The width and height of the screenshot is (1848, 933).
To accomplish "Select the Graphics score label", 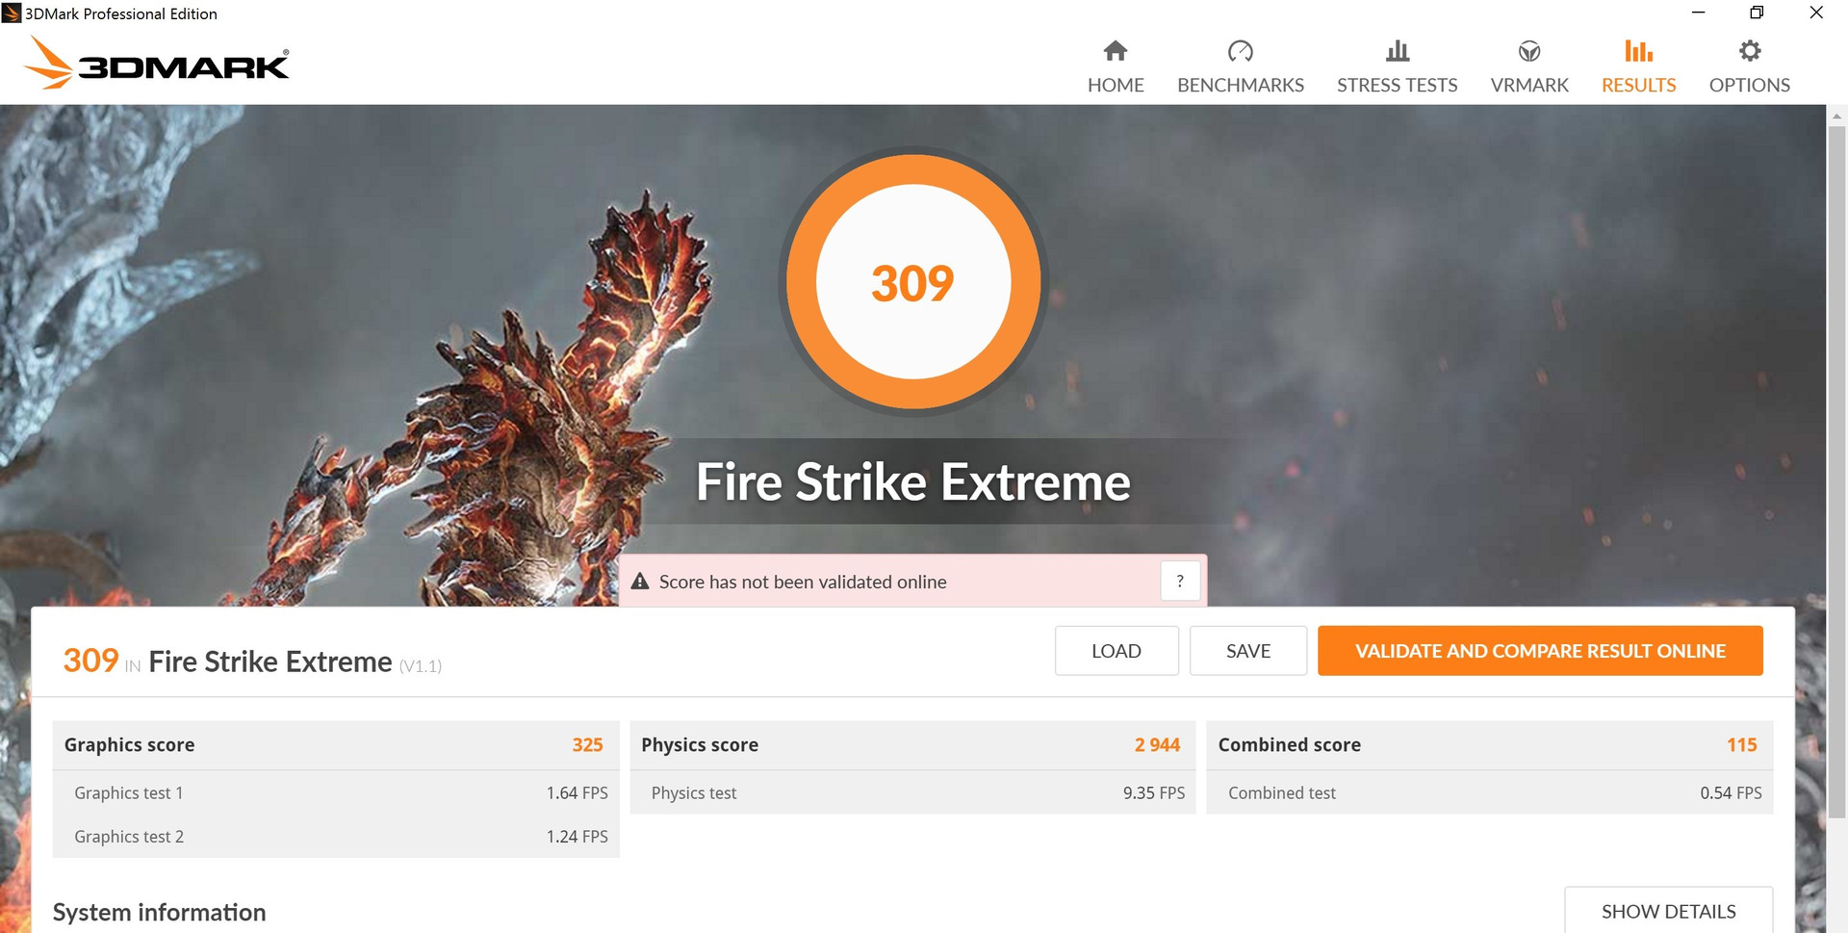I will click(129, 744).
